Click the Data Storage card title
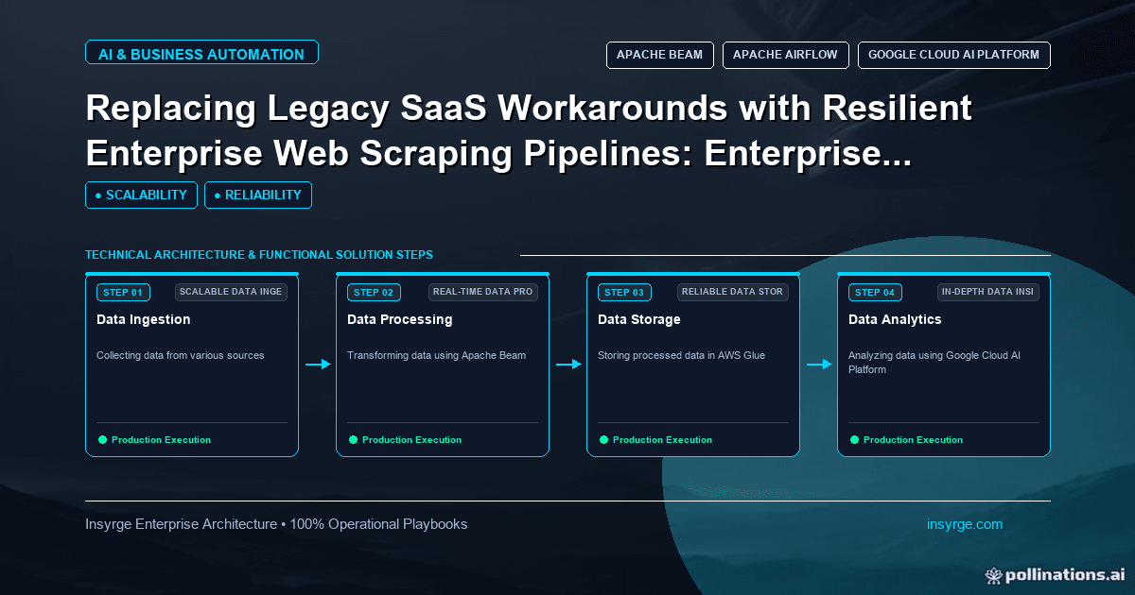 click(x=639, y=319)
